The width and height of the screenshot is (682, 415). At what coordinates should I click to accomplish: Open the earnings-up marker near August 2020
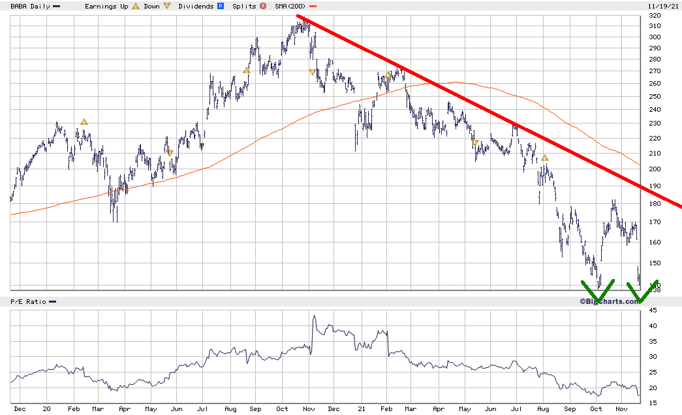[x=247, y=70]
